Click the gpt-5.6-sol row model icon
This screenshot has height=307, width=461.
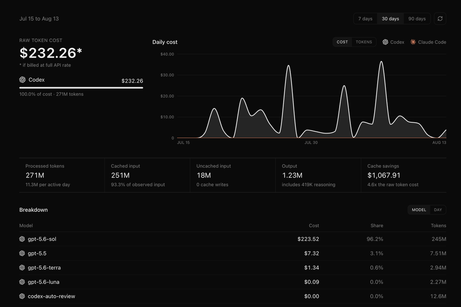pyautogui.click(x=22, y=239)
